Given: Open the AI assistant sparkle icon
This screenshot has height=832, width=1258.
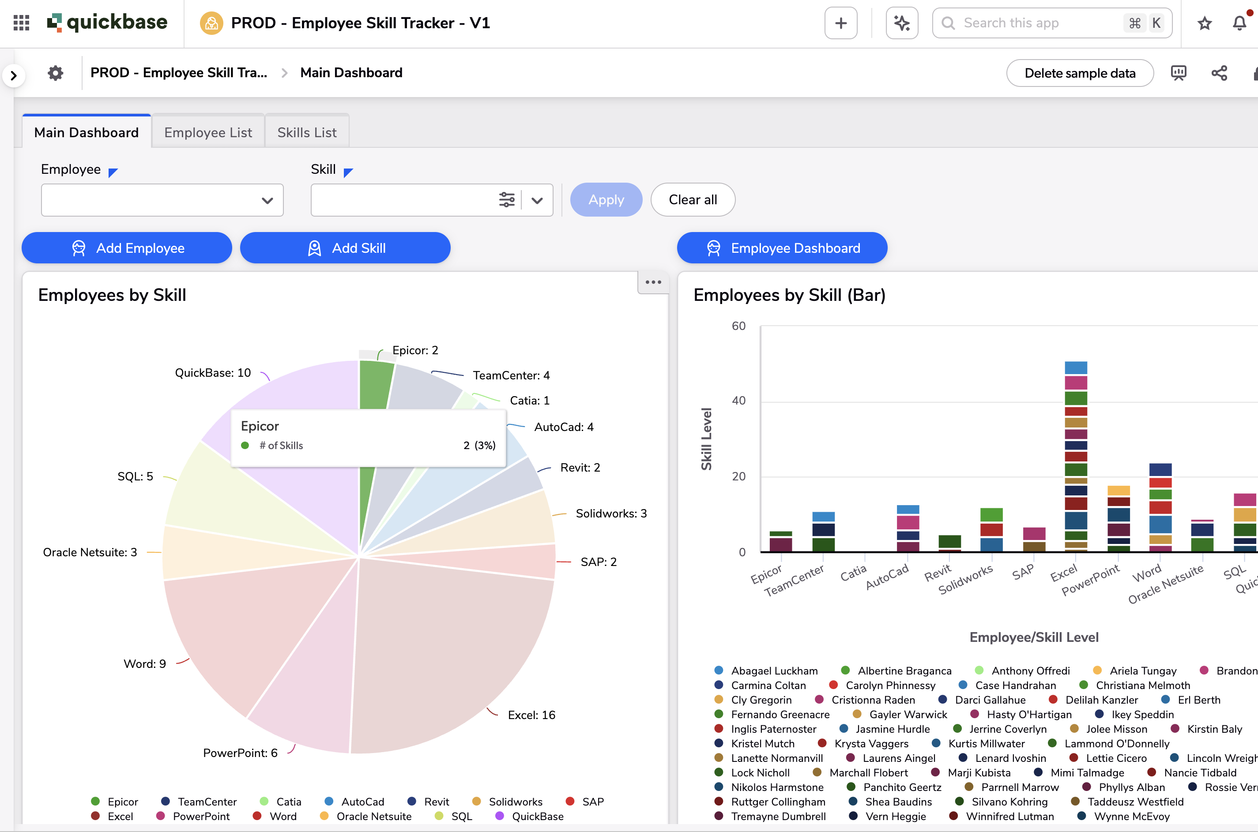Looking at the screenshot, I should [x=901, y=22].
